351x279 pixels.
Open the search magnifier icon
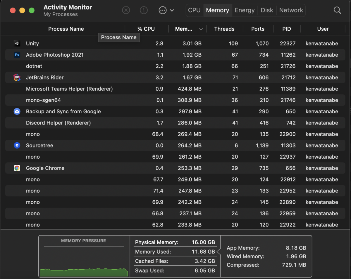(x=337, y=11)
